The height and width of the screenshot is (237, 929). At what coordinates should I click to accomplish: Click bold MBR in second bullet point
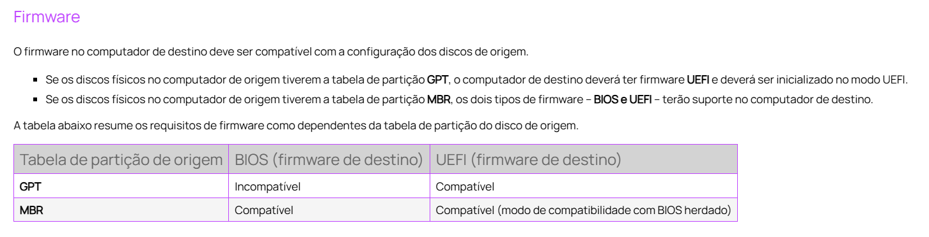(439, 99)
